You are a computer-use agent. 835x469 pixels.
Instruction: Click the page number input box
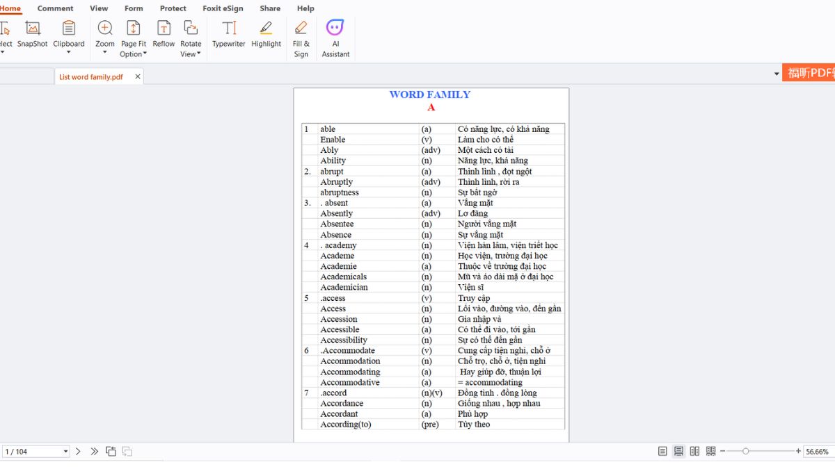coord(32,452)
